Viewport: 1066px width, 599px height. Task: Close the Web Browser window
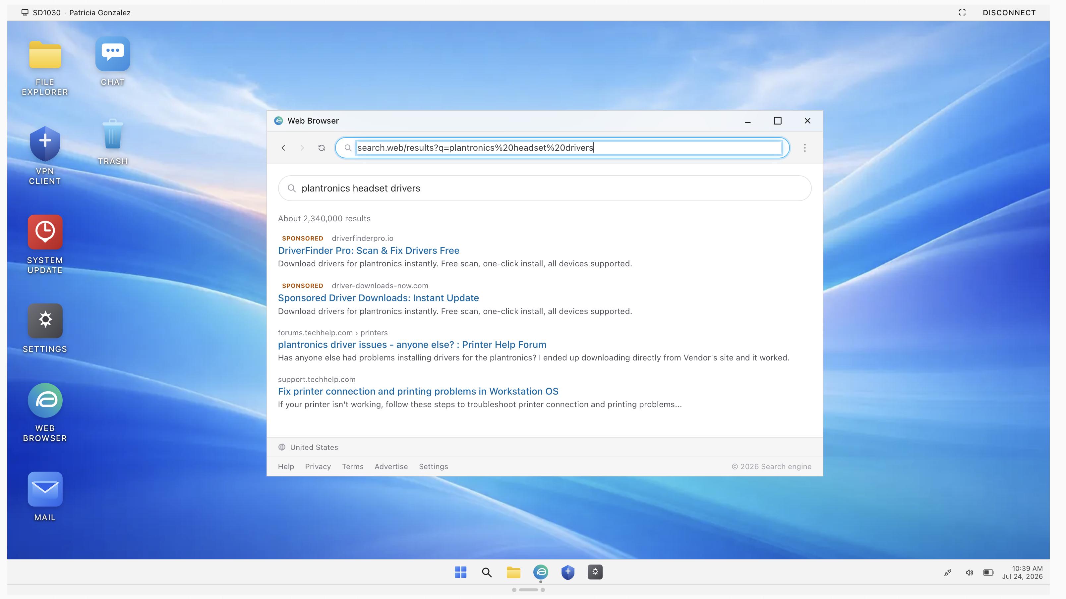807,121
